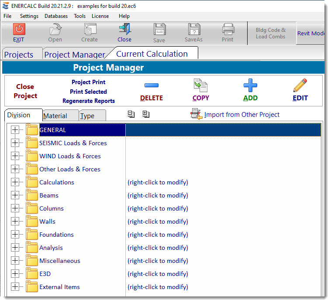Expand the Foundations folder node
Screen dimensions: 331x303
(x=15, y=235)
